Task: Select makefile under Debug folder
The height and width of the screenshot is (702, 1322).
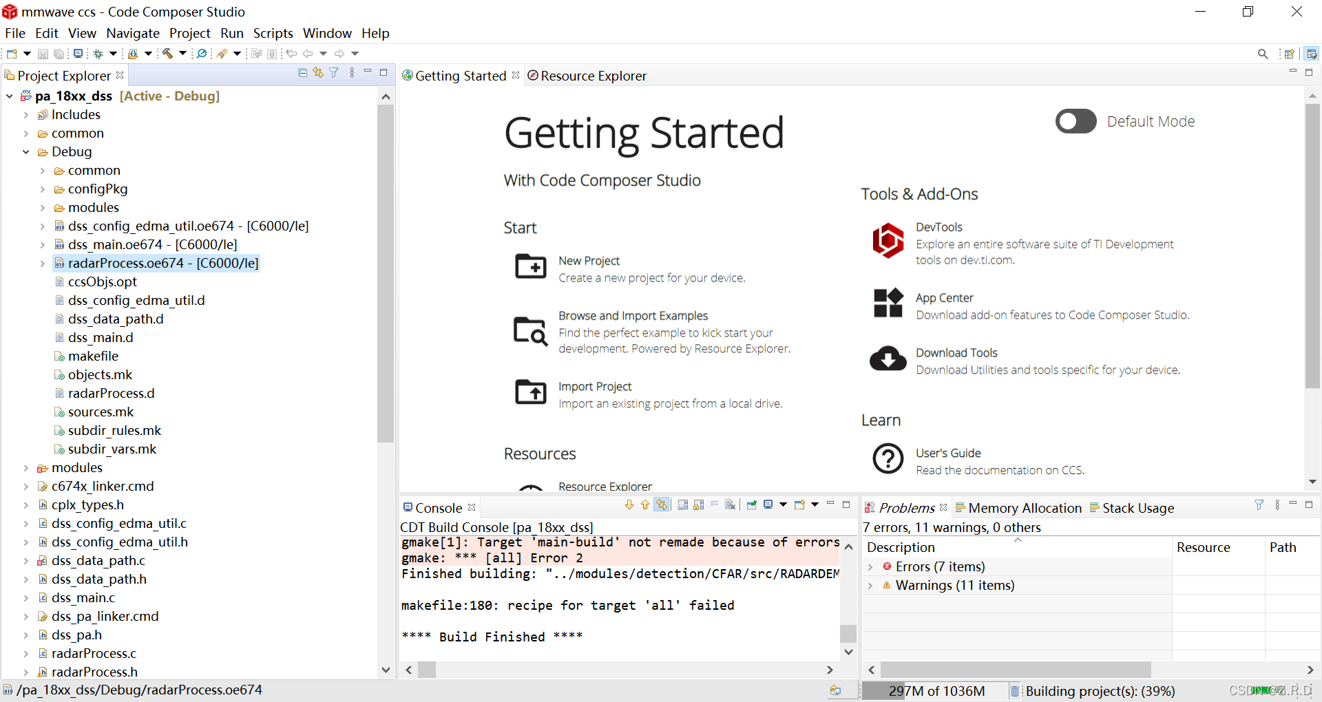Action: click(x=93, y=357)
